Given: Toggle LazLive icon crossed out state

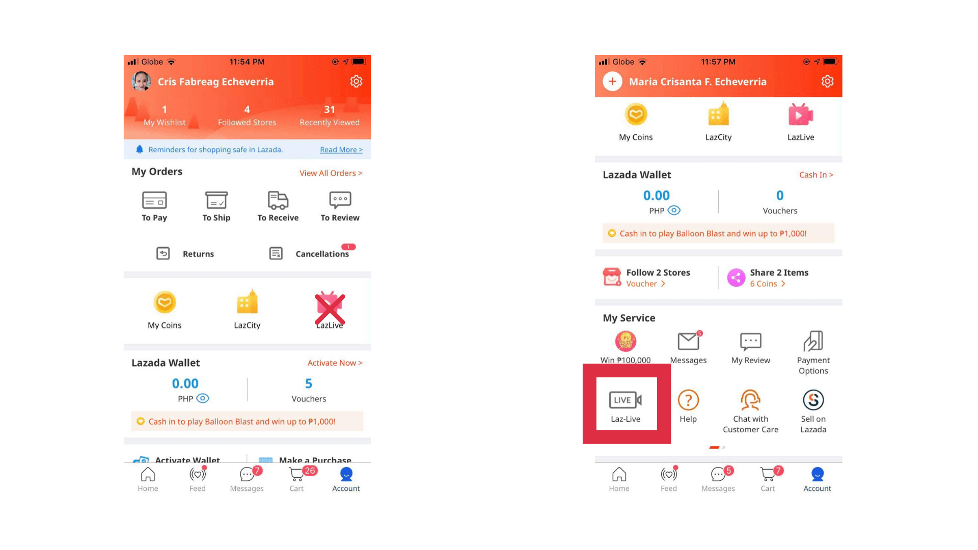Looking at the screenshot, I should (x=329, y=310).
